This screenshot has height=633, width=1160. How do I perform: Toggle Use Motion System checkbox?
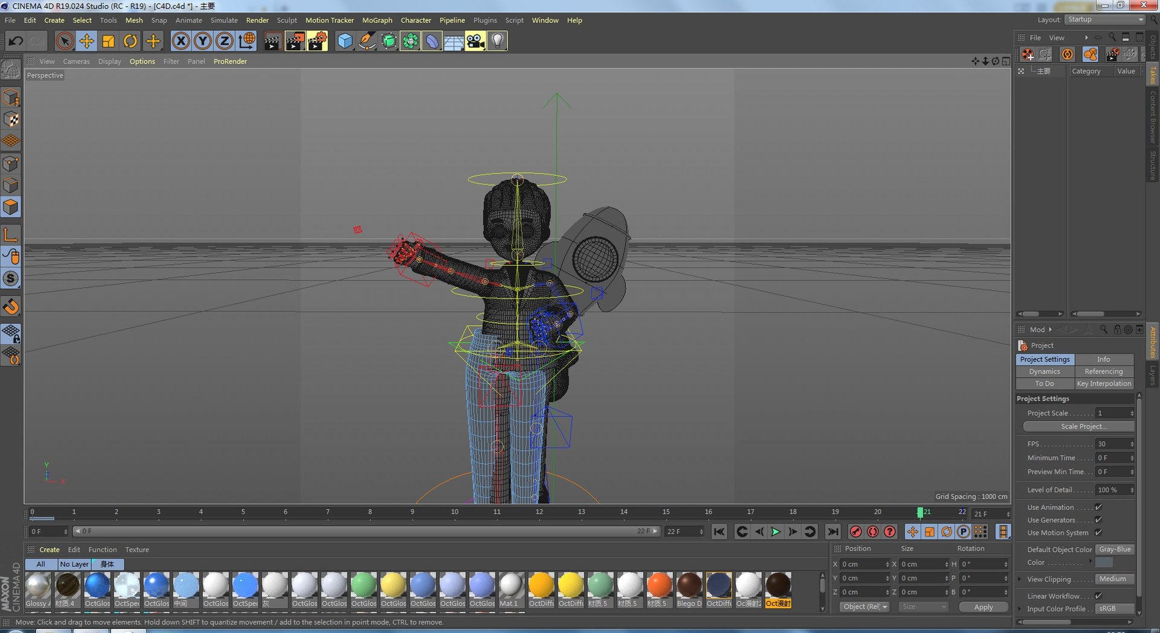click(1098, 533)
